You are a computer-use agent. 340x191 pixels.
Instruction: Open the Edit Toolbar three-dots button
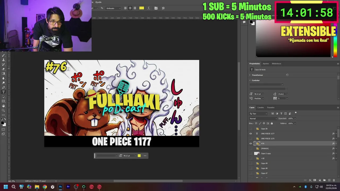click(x=3, y=115)
